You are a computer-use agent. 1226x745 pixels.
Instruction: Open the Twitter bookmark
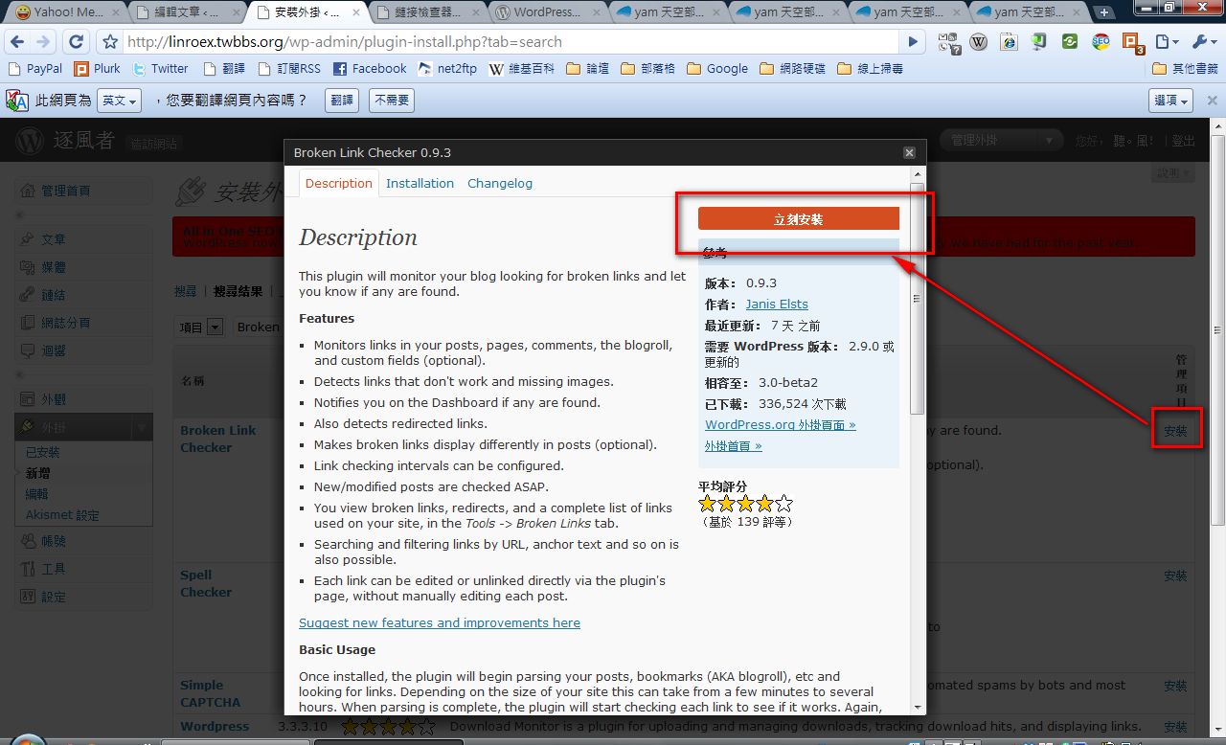click(161, 69)
